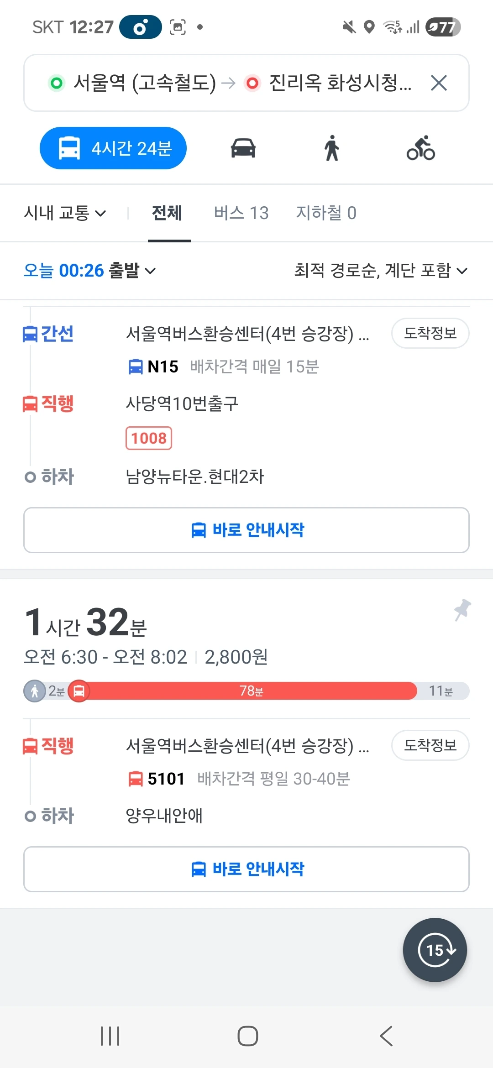The image size is (493, 1068).
Task: Tap the walking icon on route bar
Action: click(x=35, y=691)
